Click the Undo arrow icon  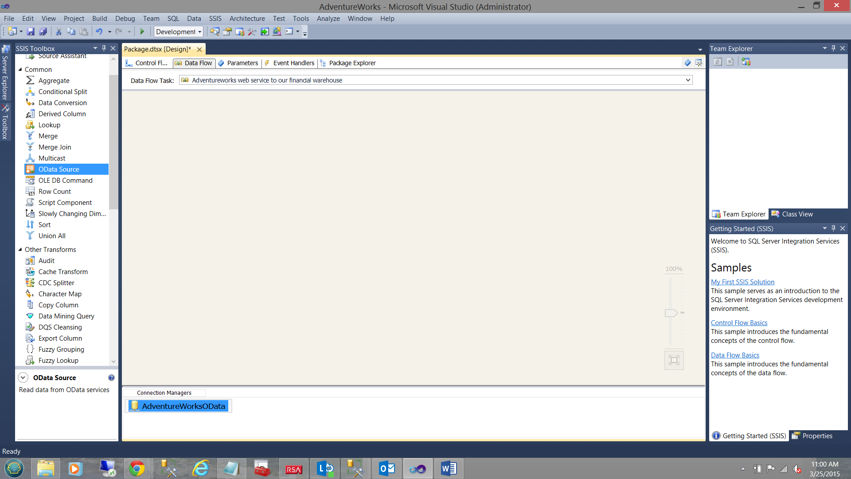(99, 31)
